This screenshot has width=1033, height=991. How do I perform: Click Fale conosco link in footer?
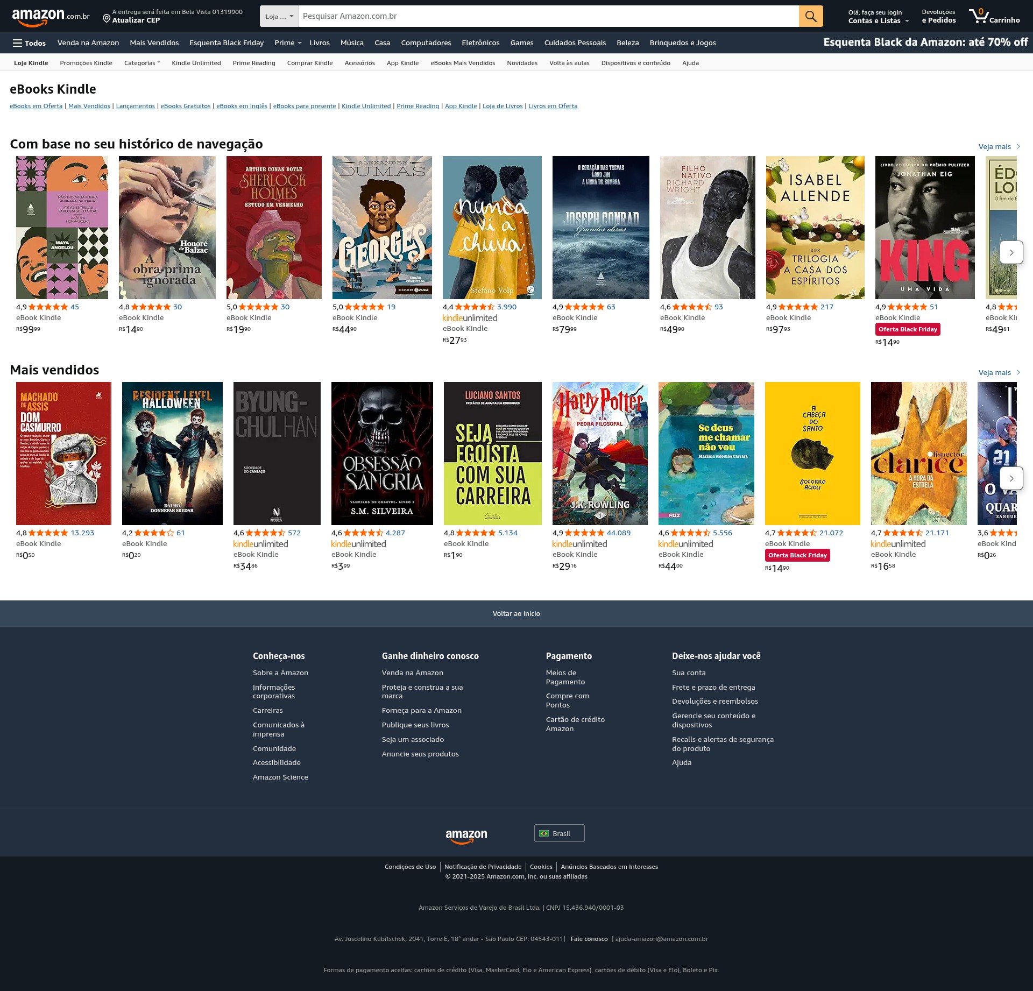[589, 939]
